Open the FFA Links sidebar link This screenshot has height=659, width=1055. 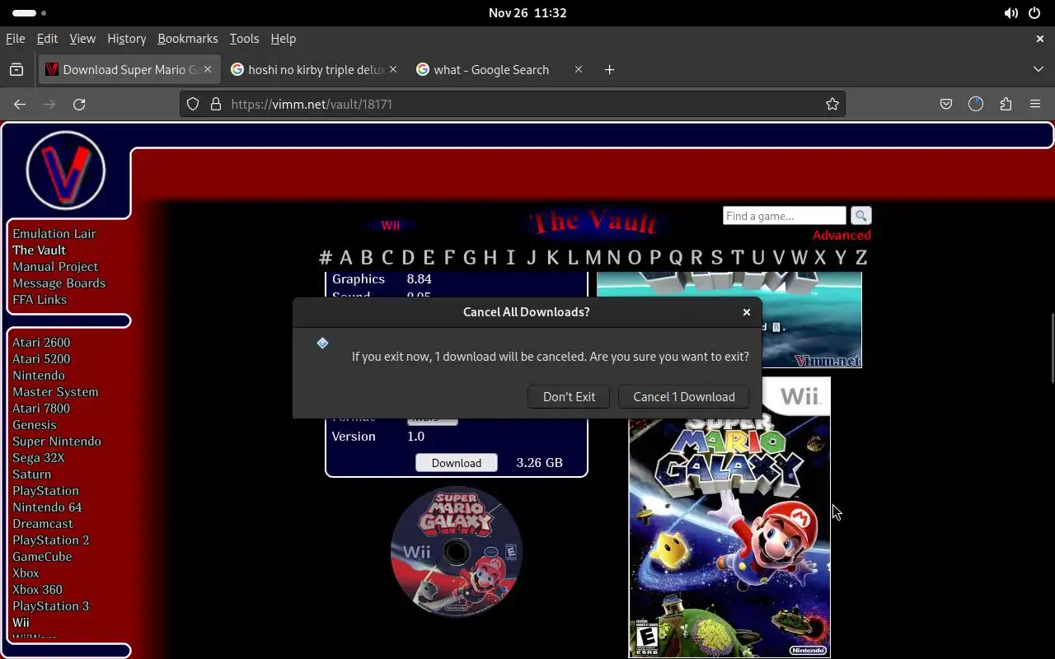tap(40, 300)
